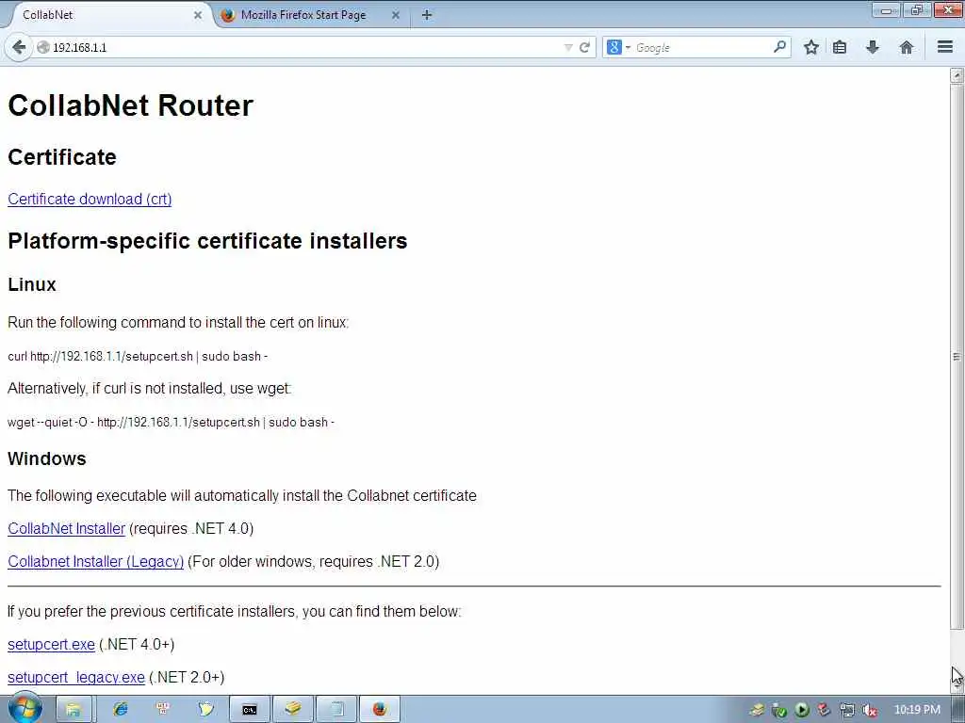Go to the home page icon
The height and width of the screenshot is (723, 965).
point(906,47)
